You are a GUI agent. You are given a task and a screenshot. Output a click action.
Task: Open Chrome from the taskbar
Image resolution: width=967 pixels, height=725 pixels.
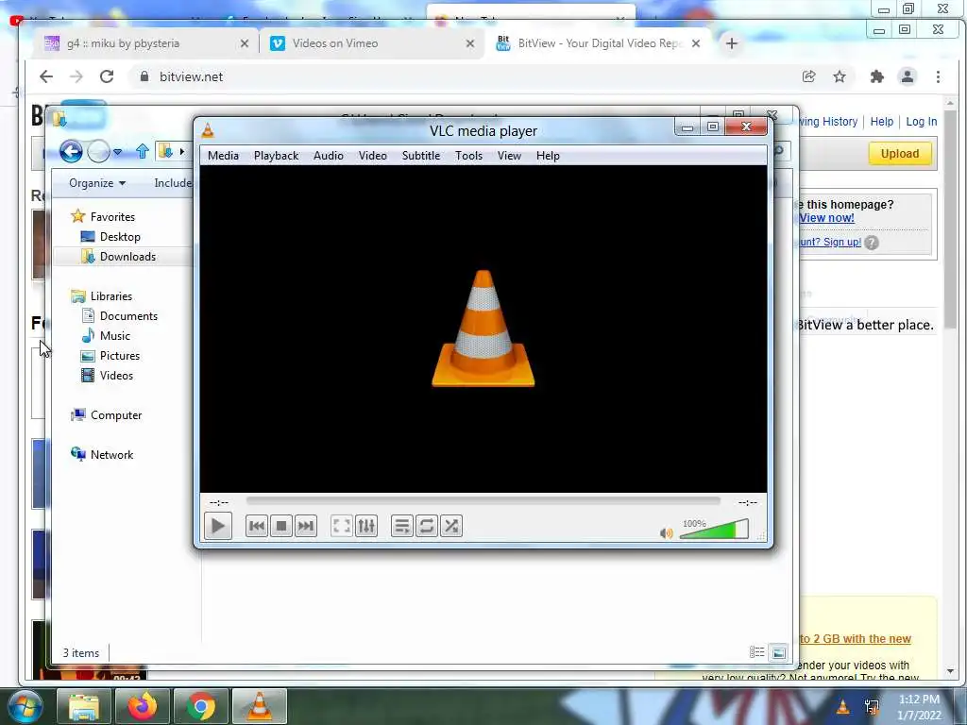pos(201,706)
